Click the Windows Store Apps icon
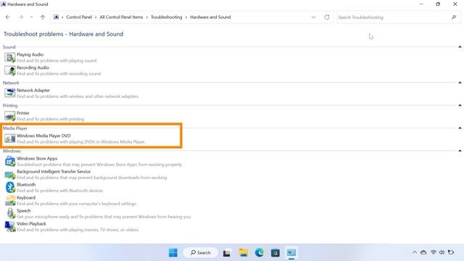This screenshot has width=464, height=261. click(9, 161)
